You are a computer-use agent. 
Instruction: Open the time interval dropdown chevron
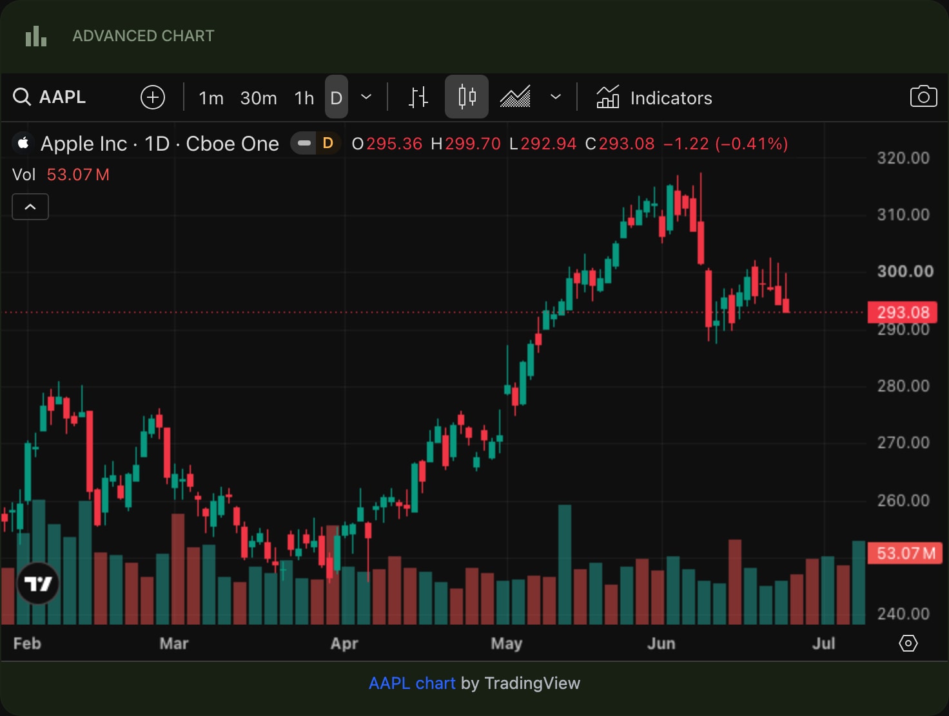[366, 97]
